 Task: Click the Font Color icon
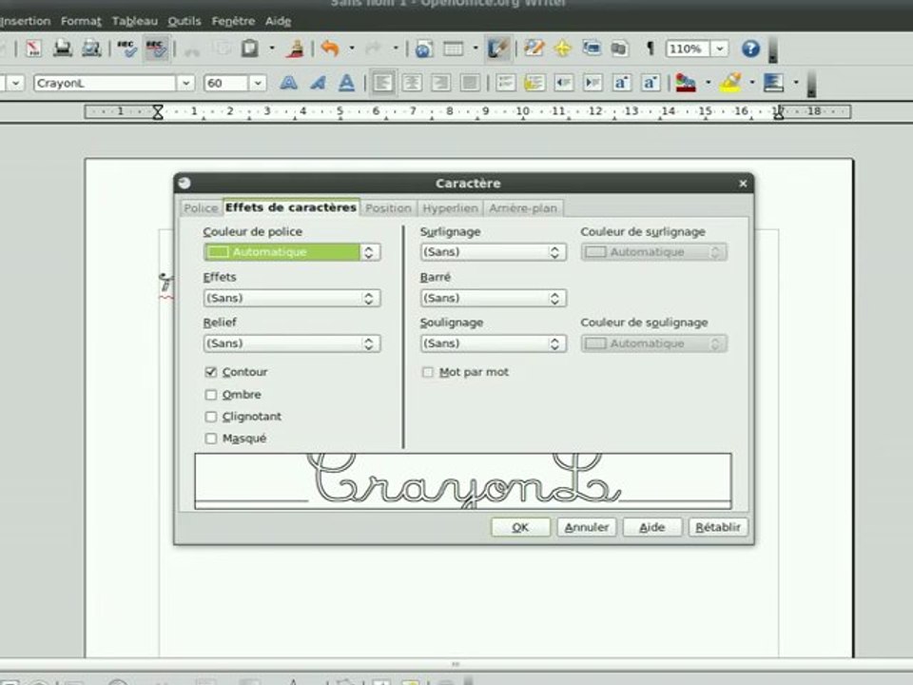(x=686, y=83)
